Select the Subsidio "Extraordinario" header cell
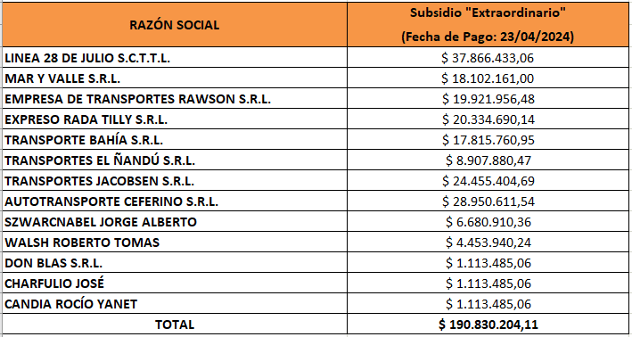The image size is (632, 337). click(488, 25)
